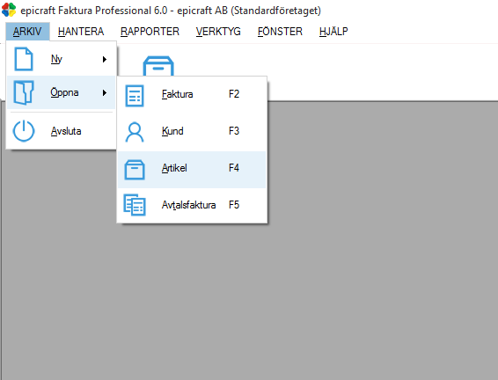Click the new document icon beside Ny
The height and width of the screenshot is (380, 498).
click(x=24, y=59)
